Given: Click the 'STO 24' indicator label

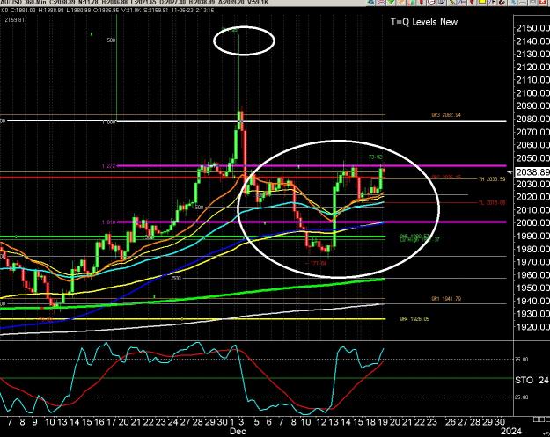Looking at the screenshot, I should pyautogui.click(x=532, y=380).
